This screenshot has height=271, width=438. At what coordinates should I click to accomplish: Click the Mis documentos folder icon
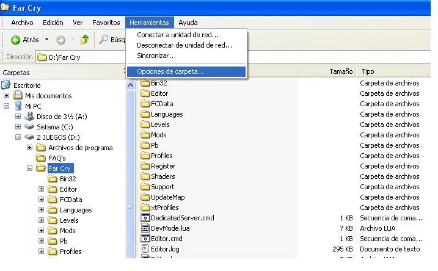pyautogui.click(x=18, y=95)
